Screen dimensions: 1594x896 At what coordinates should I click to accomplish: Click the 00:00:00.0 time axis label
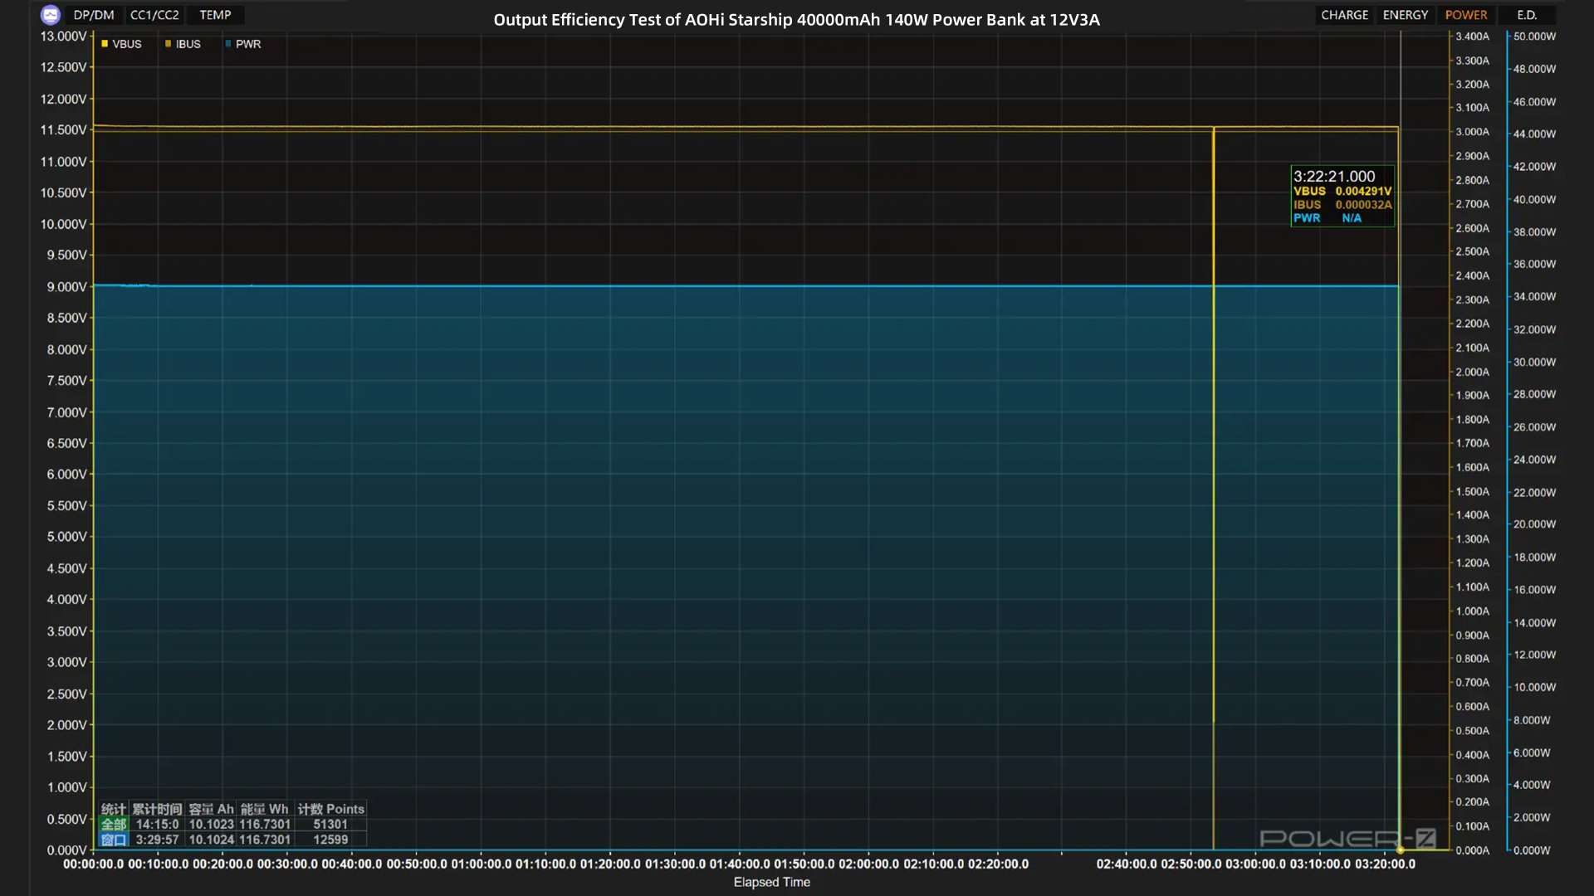[94, 864]
